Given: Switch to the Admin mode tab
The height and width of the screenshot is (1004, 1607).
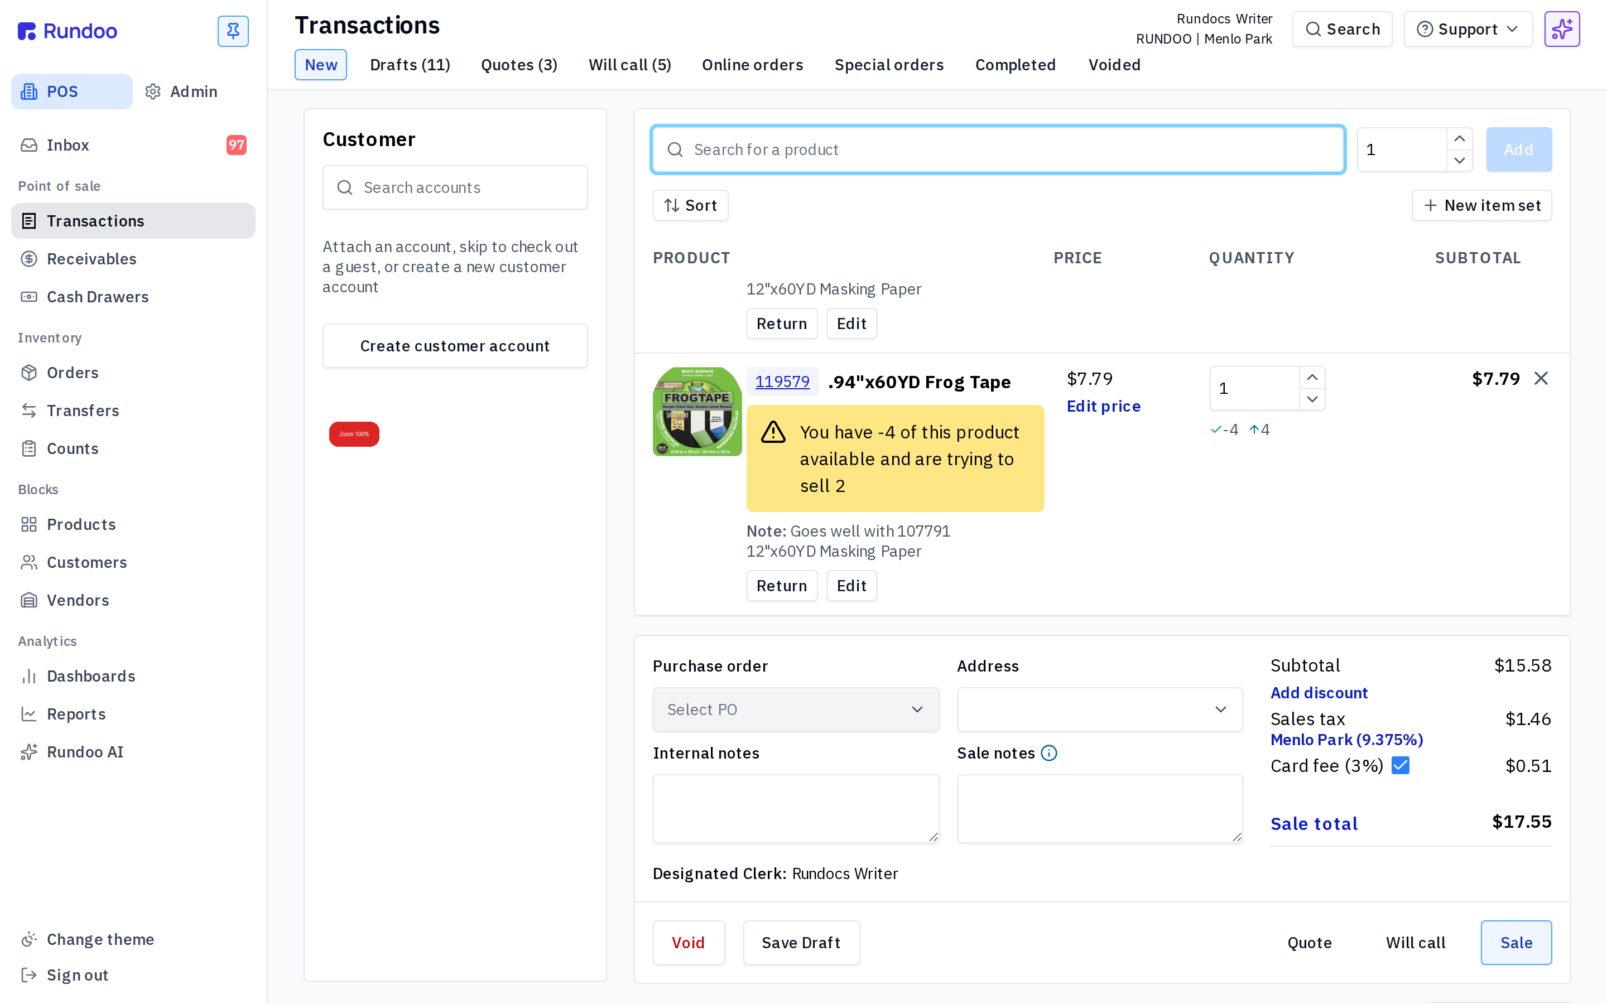Looking at the screenshot, I should 181,91.
